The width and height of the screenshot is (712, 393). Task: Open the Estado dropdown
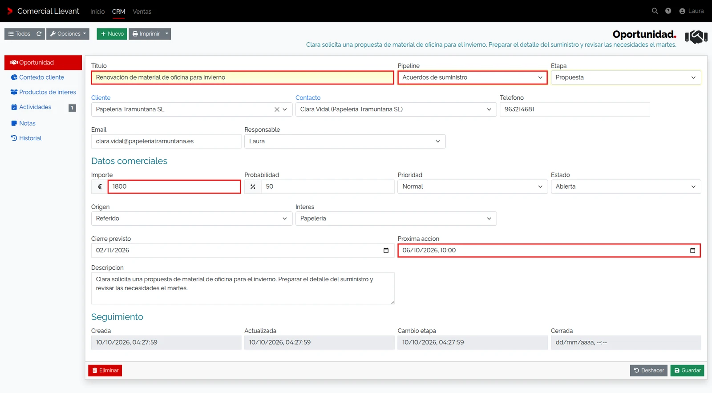(x=626, y=186)
